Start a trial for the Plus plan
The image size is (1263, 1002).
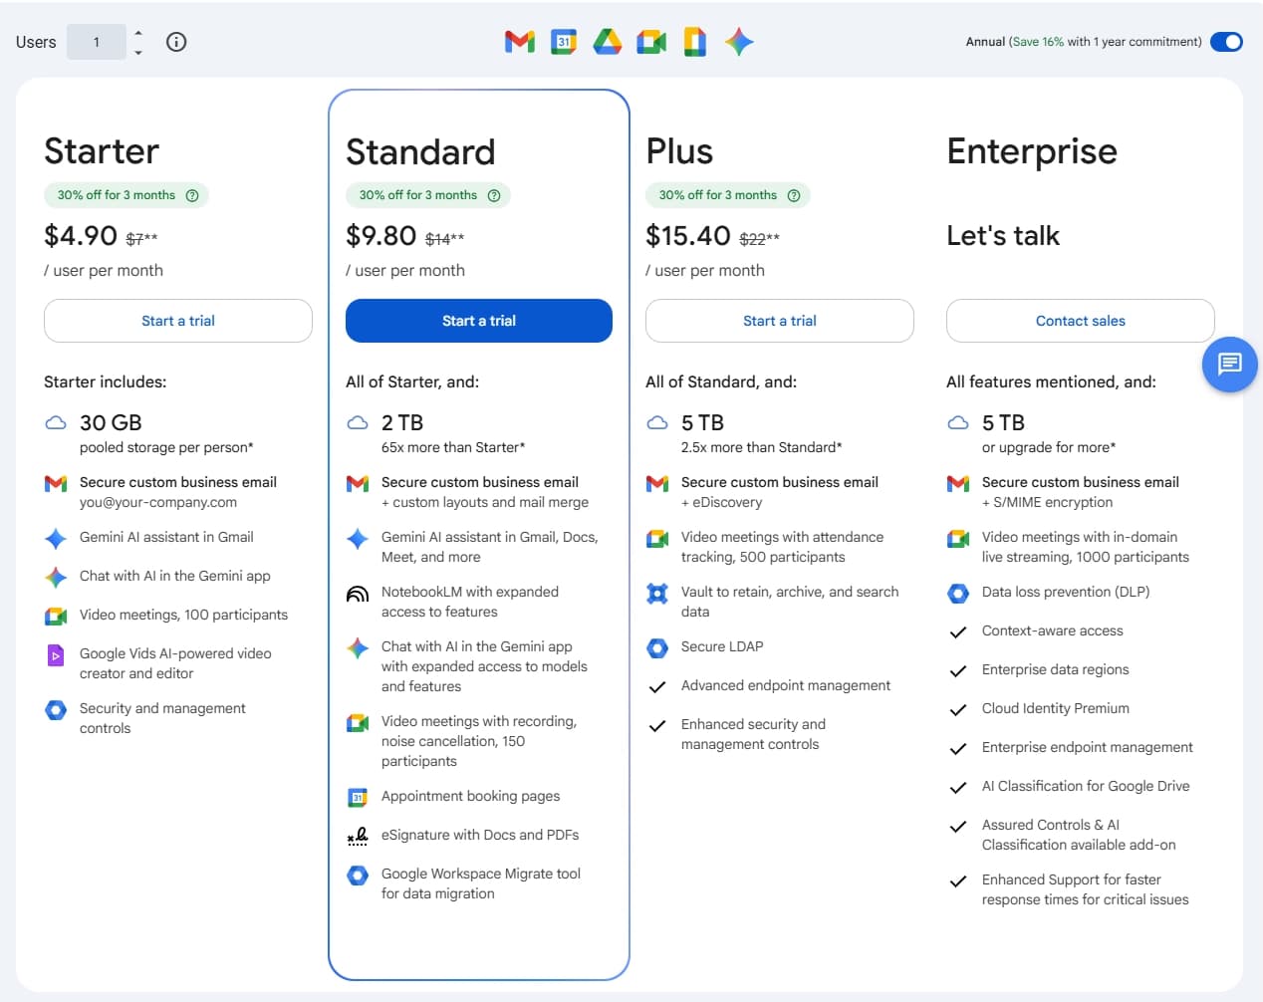780,321
